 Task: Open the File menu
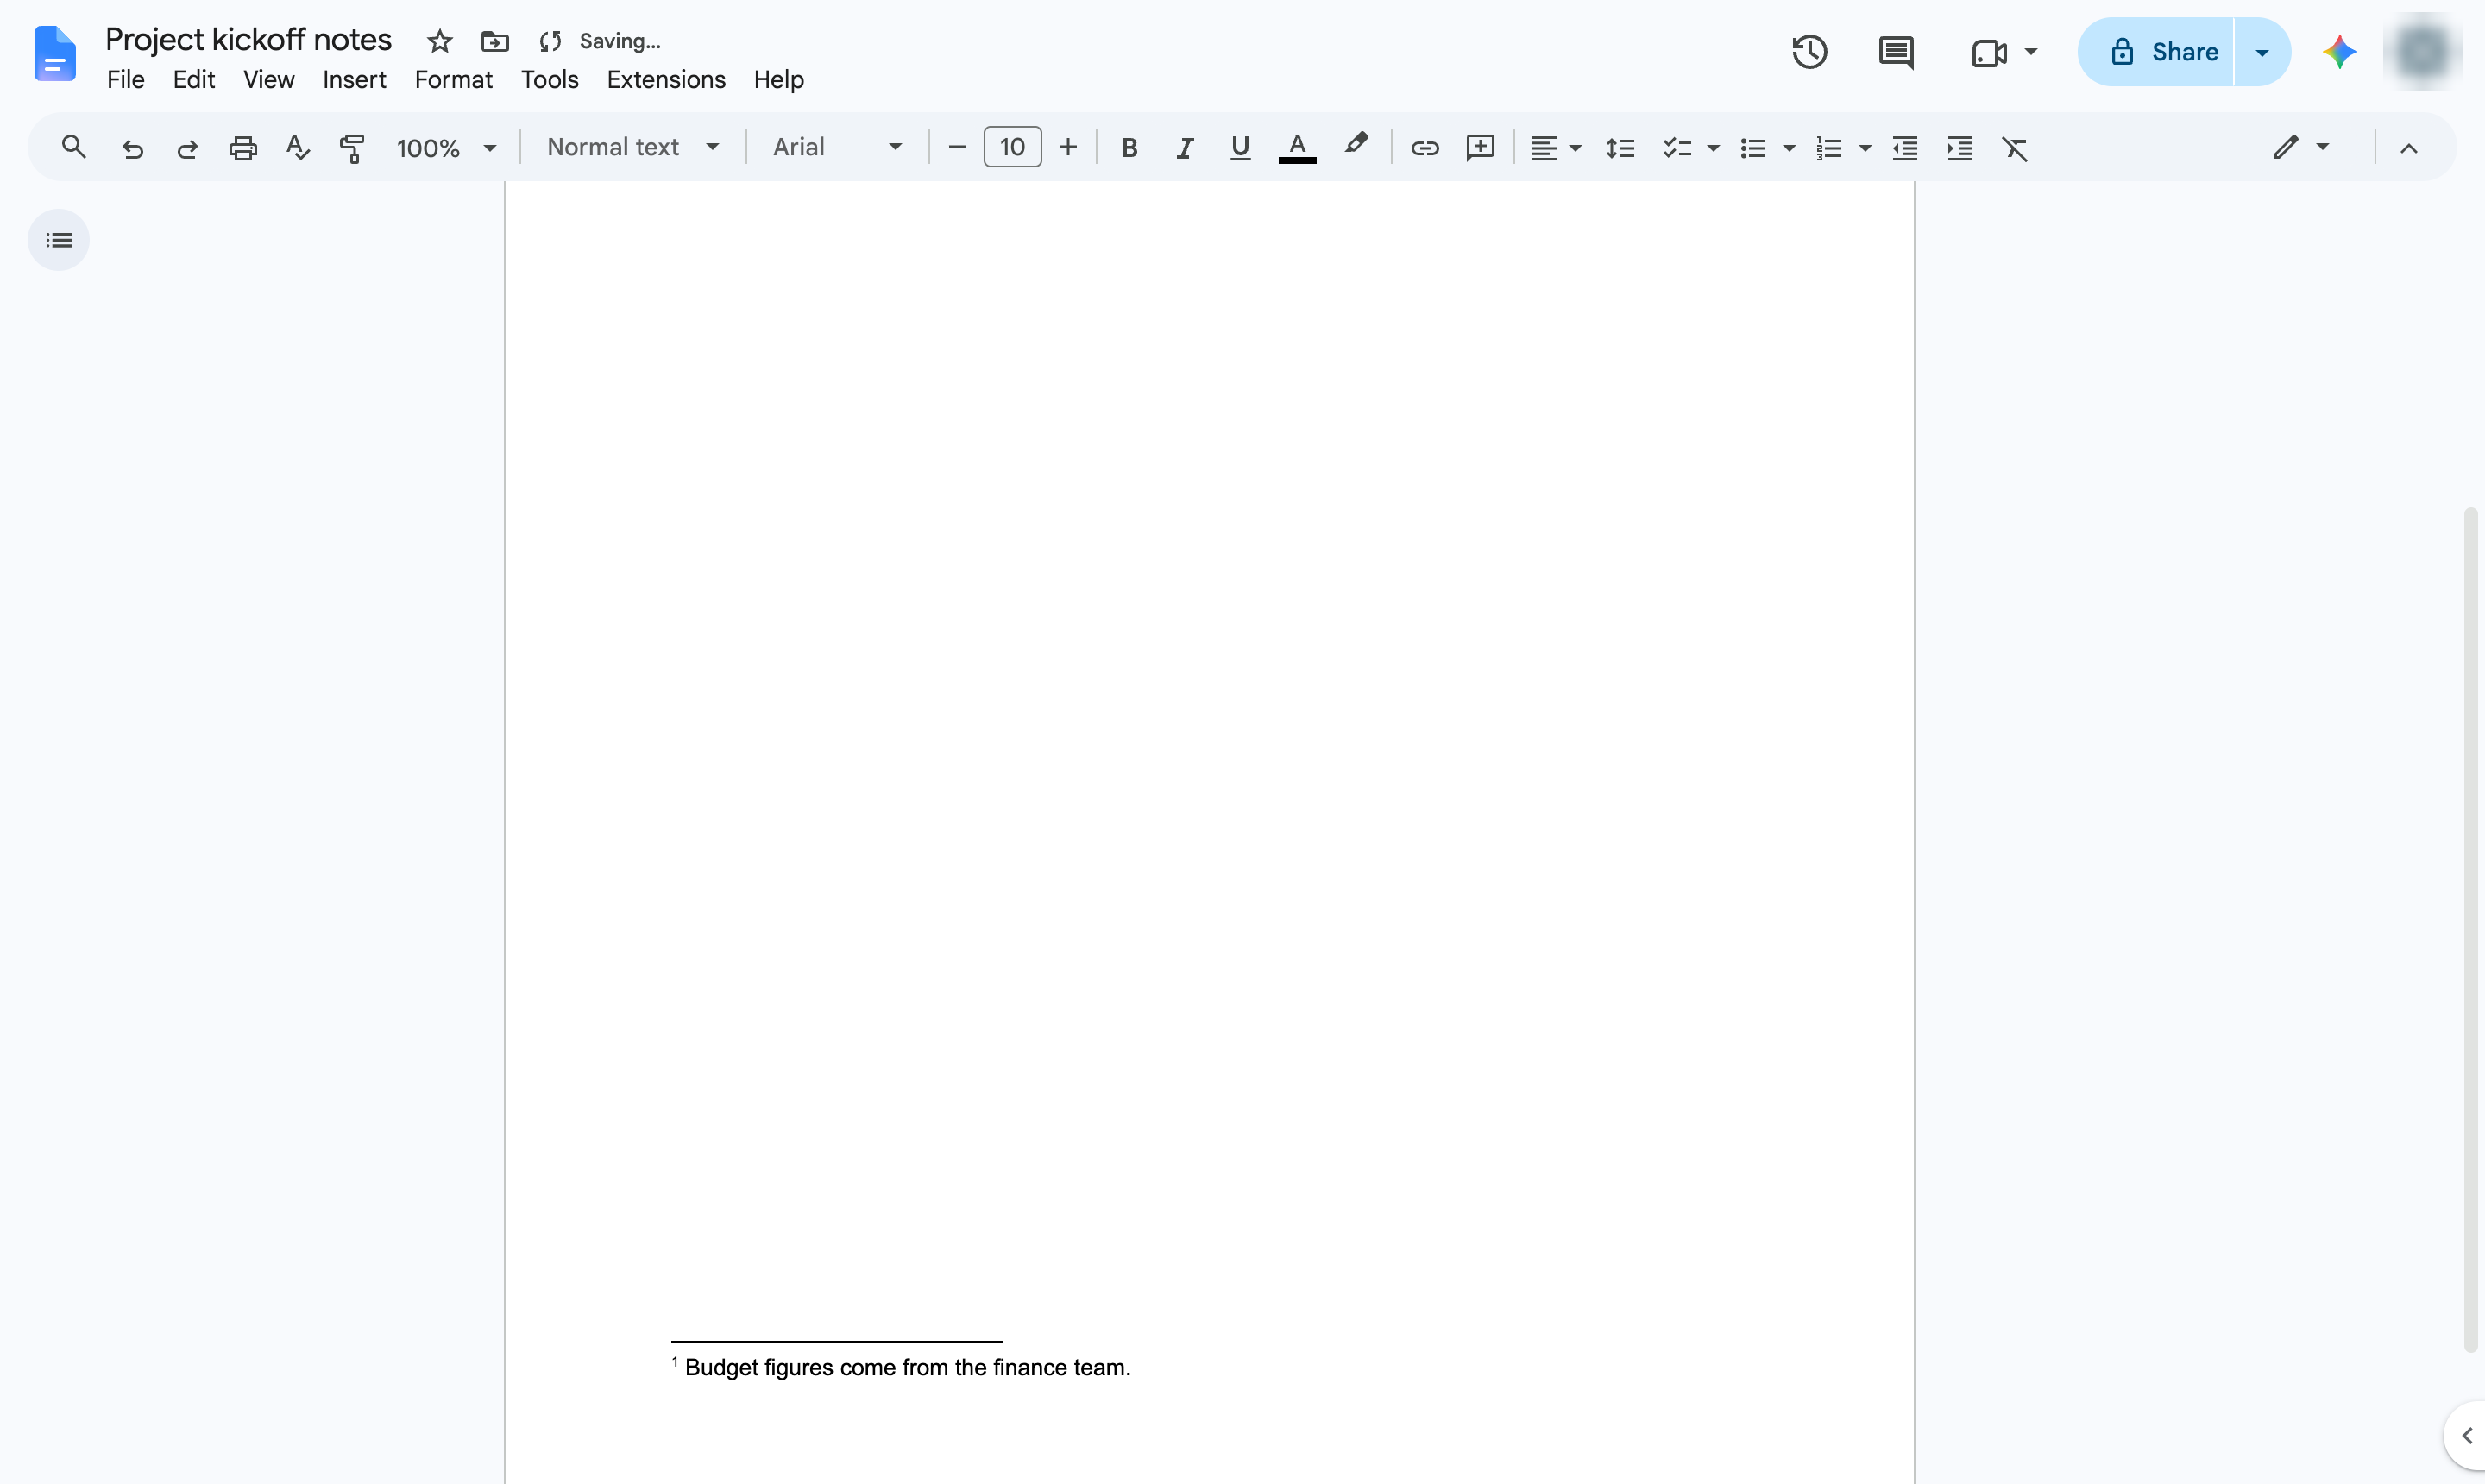pos(126,79)
